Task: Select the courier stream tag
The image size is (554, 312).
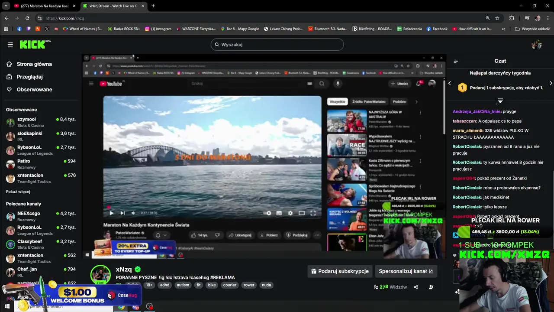Action: pyautogui.click(x=230, y=285)
